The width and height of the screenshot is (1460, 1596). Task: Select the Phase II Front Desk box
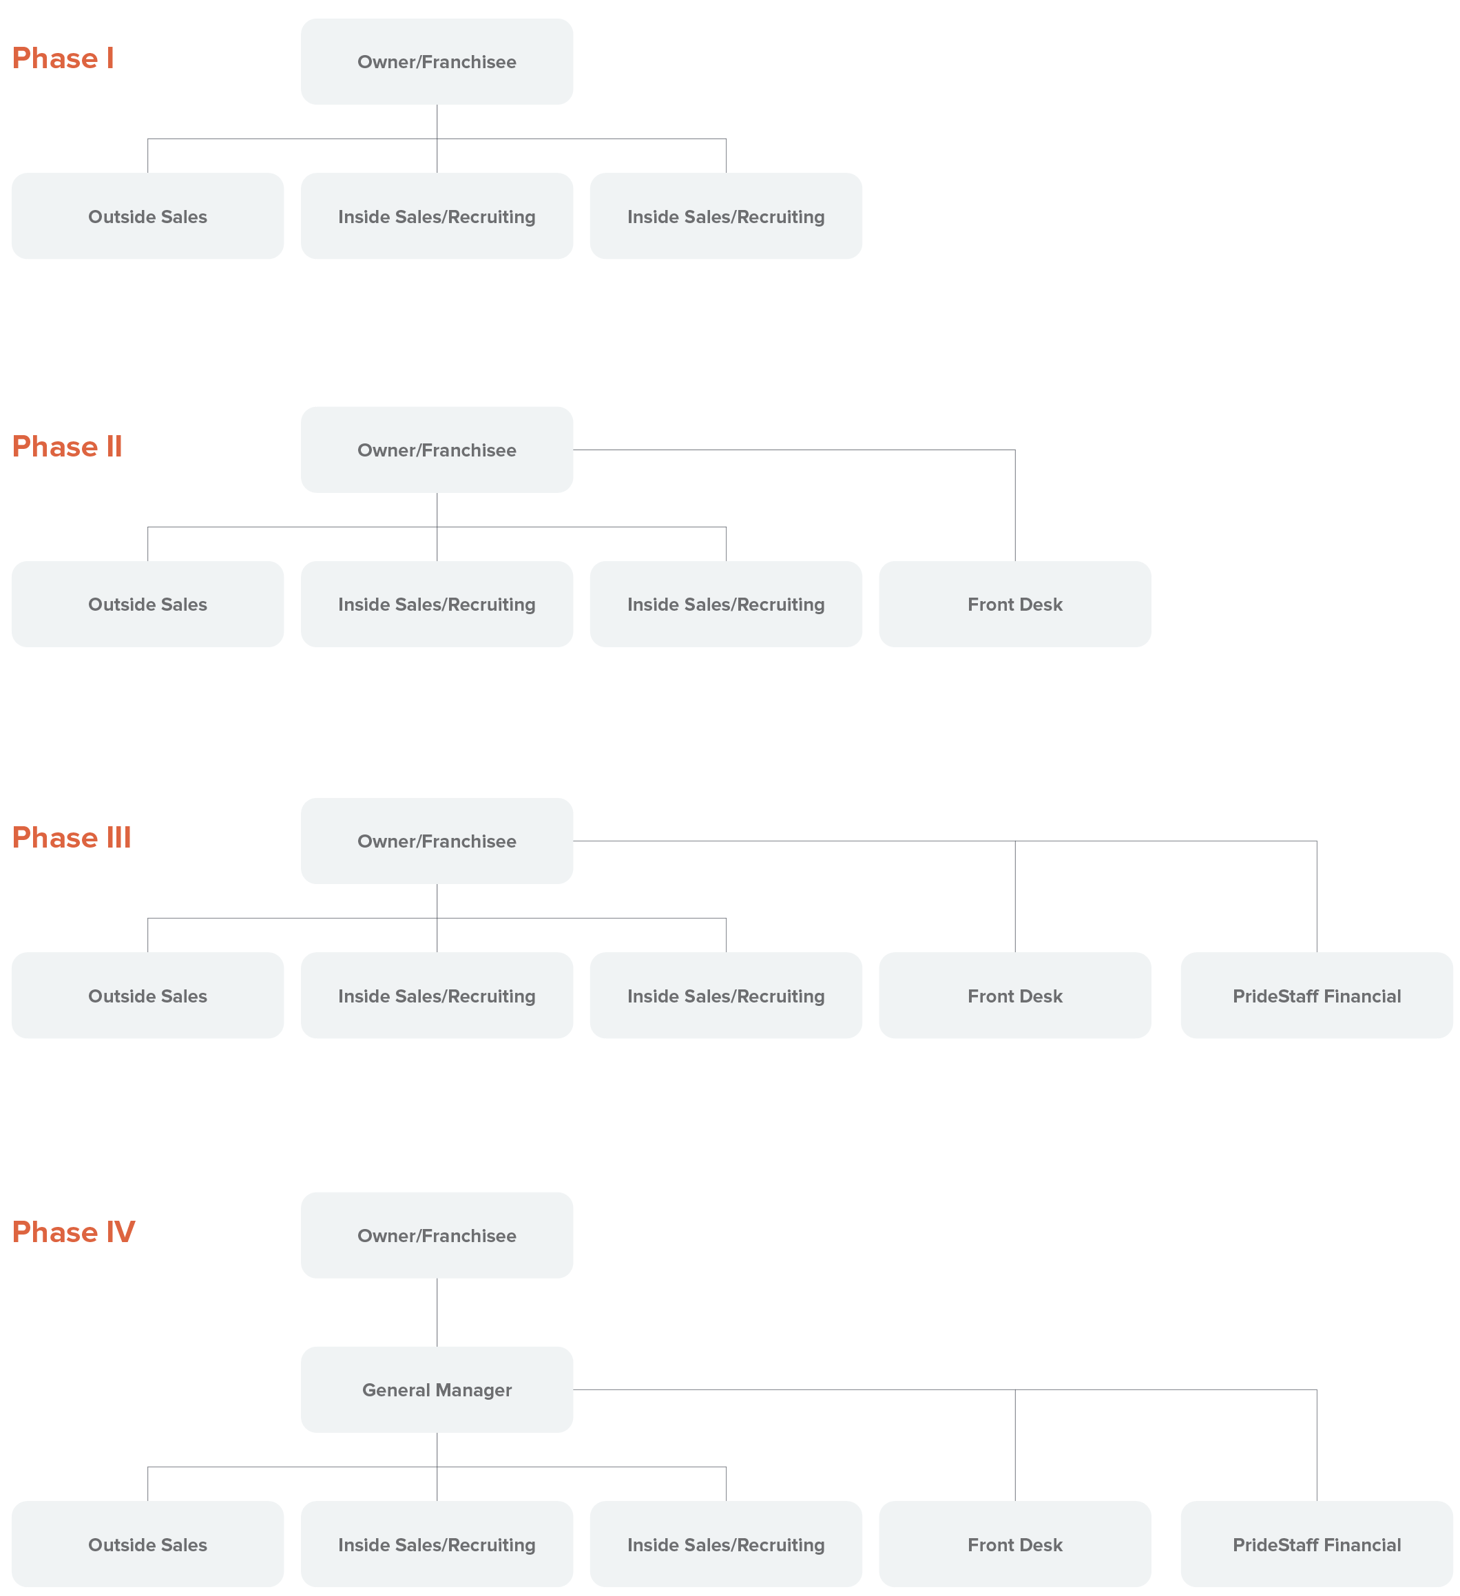coord(1014,604)
